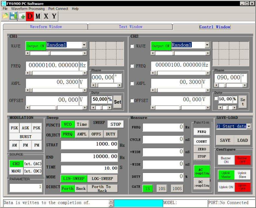Image resolution: width=256 pixels, height=208 pixels.
Task: Click right arrow of CH2 OFFSET scrollbar
Action: point(208,108)
